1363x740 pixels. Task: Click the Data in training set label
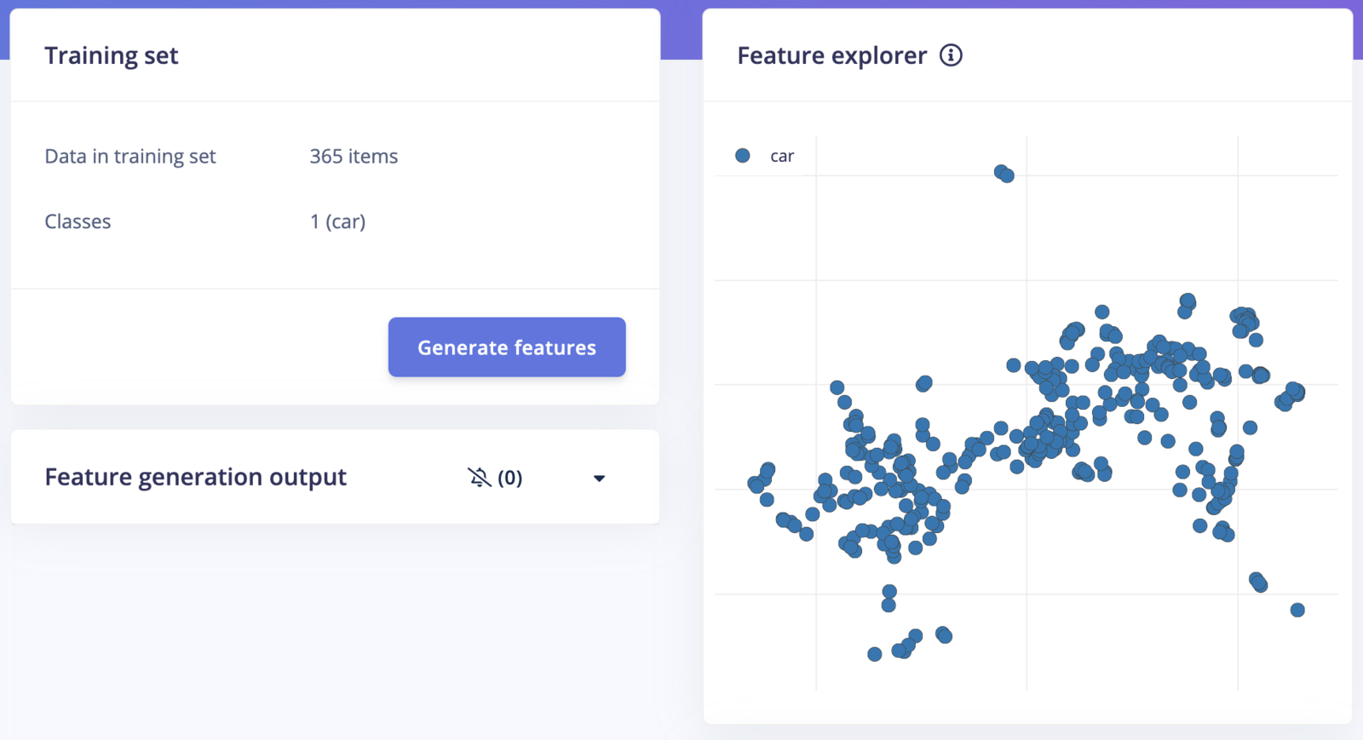point(130,156)
